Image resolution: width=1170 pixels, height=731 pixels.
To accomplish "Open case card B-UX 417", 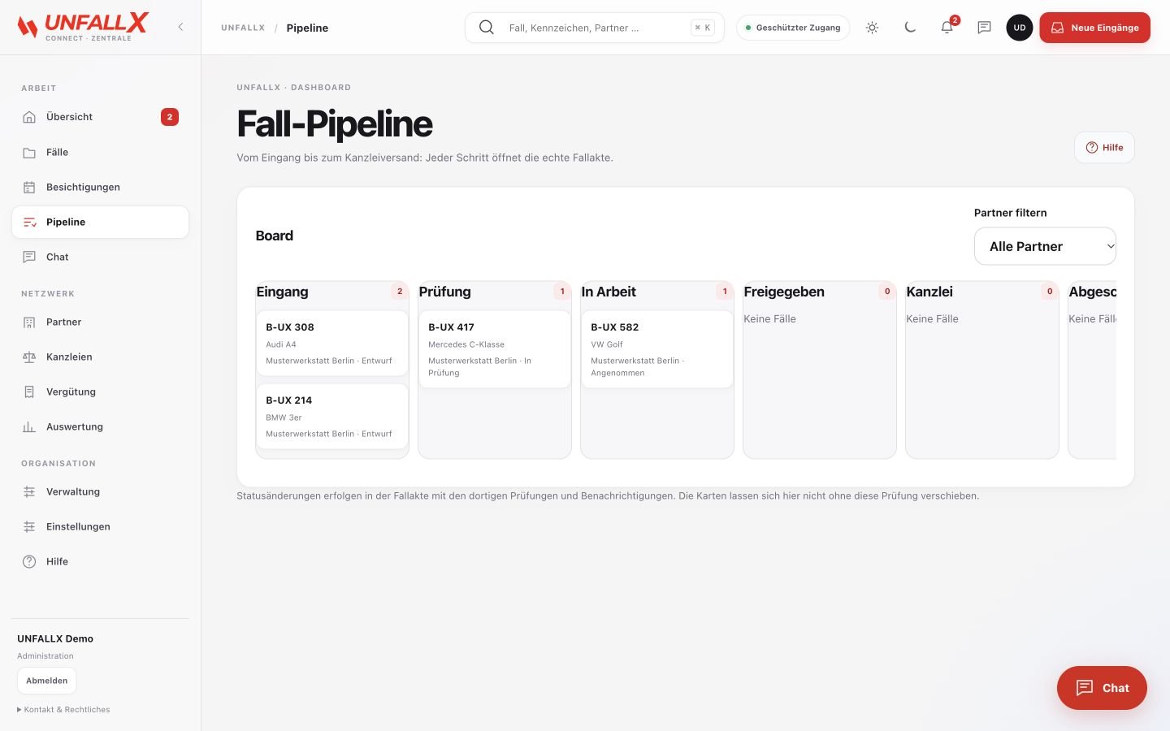I will pyautogui.click(x=494, y=349).
